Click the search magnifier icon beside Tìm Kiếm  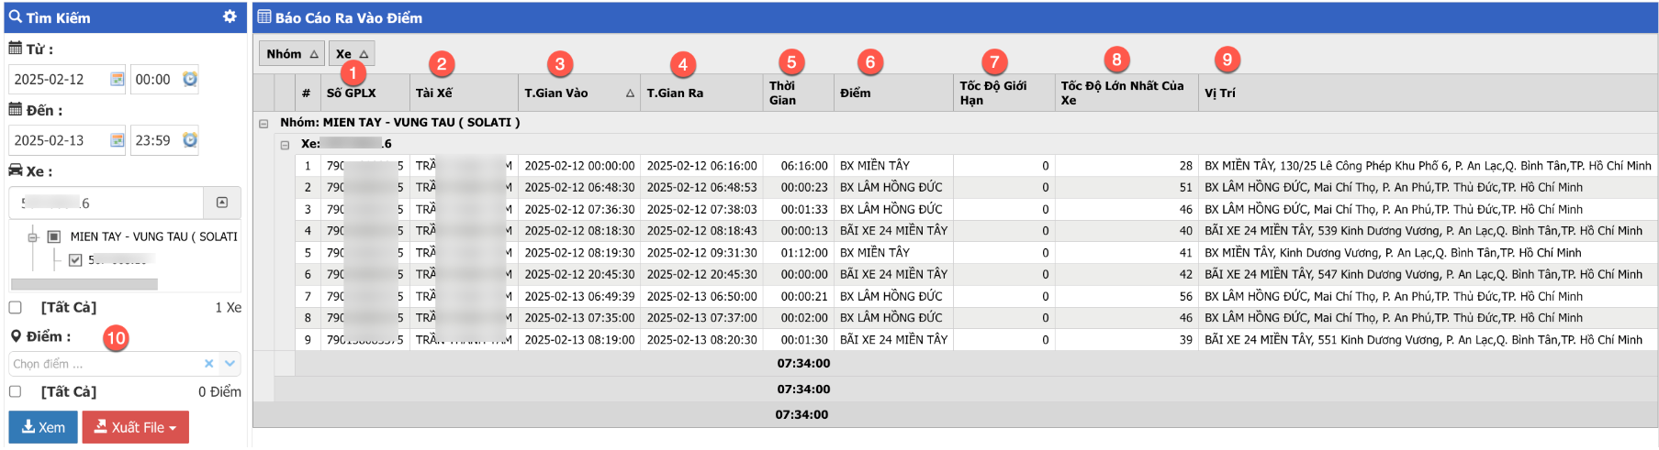pyautogui.click(x=16, y=16)
